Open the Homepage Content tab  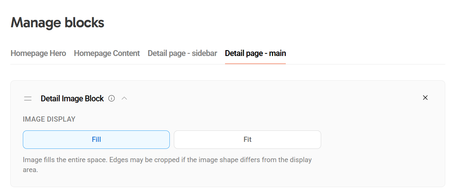[107, 53]
